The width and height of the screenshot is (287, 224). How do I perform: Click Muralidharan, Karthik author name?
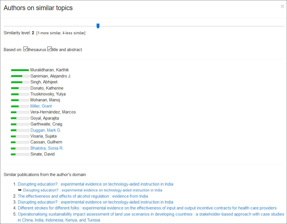50,70
